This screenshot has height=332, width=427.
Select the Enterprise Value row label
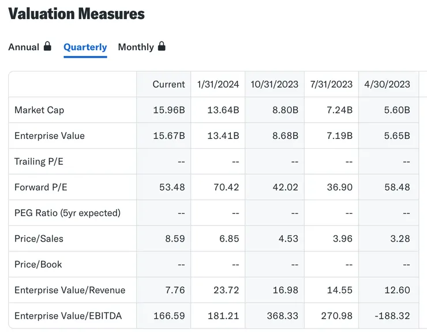50,136
